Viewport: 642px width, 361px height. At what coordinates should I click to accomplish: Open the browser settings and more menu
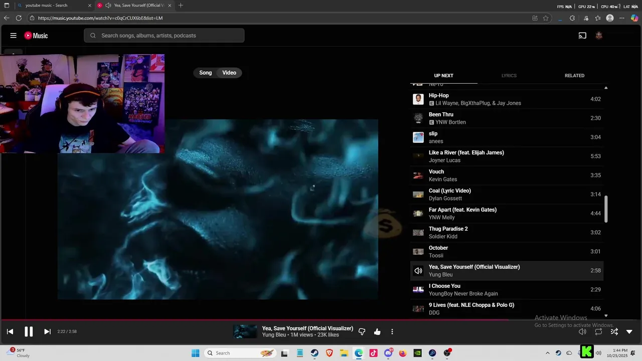coord(622,18)
